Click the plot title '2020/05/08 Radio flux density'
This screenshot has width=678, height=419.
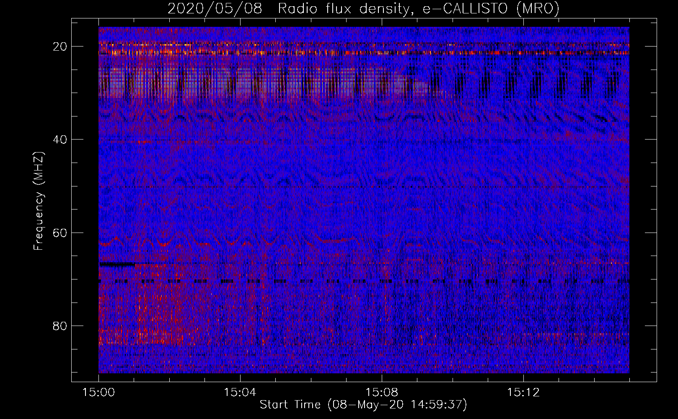click(363, 8)
